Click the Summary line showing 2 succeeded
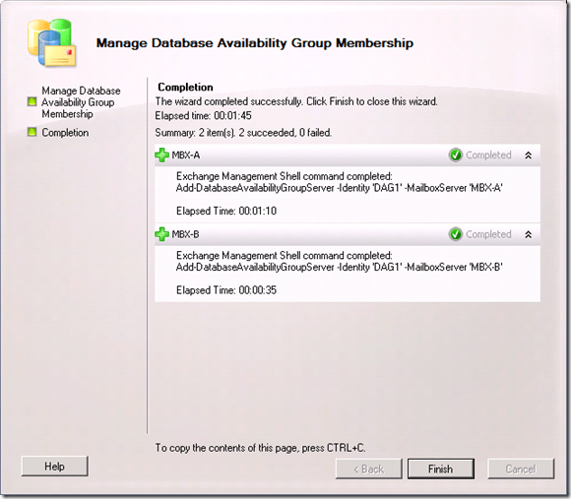The image size is (571, 499). pos(243,133)
